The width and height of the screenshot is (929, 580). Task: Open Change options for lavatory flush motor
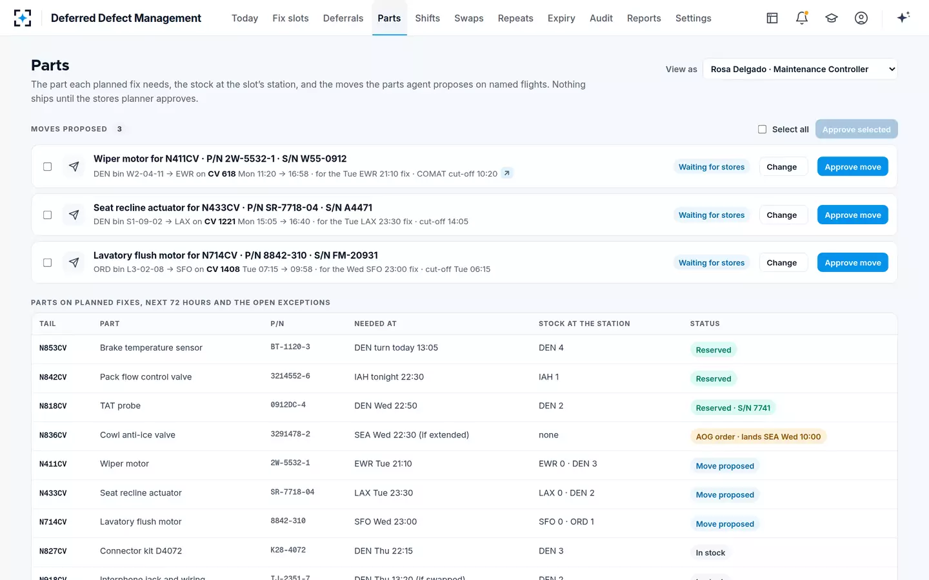(782, 263)
